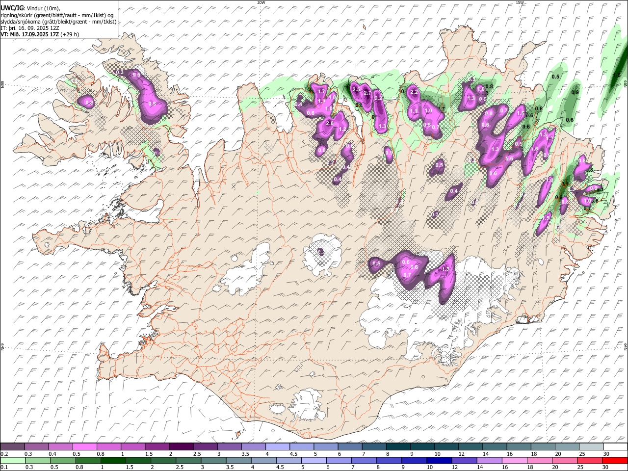Click the '2.7' snowfall value on the map
Image resolution: width=628 pixels, height=471 pixels.
pyautogui.click(x=367, y=94)
